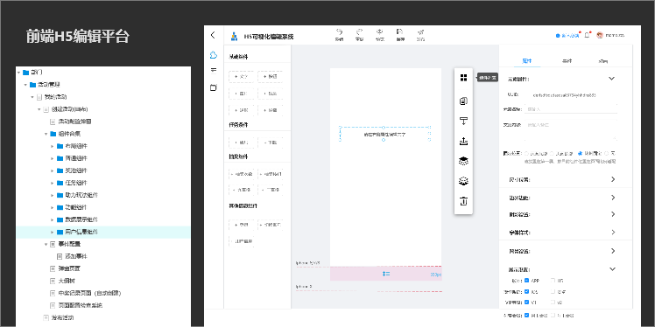Screen dimensions: 655x327
Task: Collapse the 组件合集 folder arrow in tree
Action: click(46, 134)
